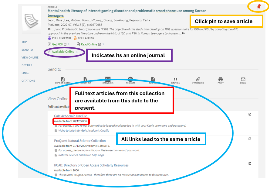
Task: Jump to TOP in the side navigation
Action: tap(24, 42)
